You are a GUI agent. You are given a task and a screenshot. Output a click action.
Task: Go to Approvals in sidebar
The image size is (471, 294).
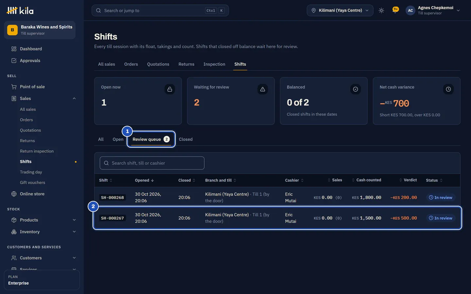point(30,60)
